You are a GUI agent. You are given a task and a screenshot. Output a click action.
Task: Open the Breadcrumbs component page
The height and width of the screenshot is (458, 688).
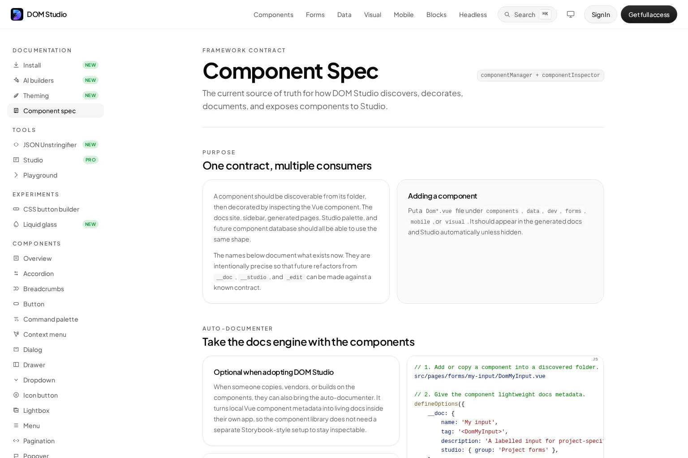pyautogui.click(x=56, y=288)
